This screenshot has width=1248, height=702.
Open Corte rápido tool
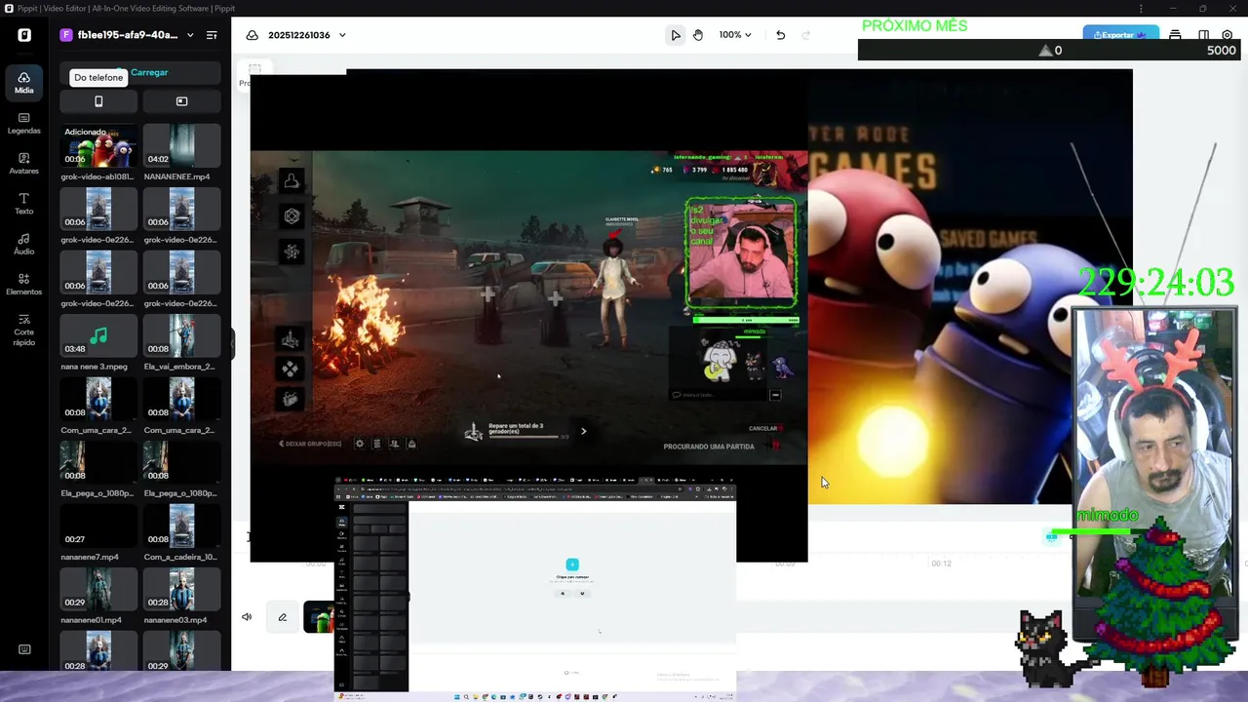23,330
